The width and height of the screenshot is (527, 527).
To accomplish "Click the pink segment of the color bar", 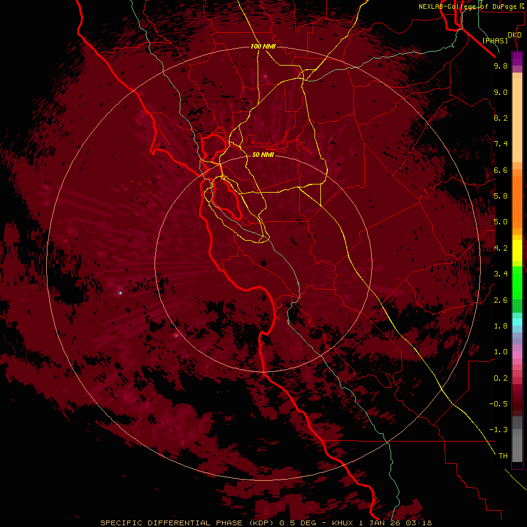I will pyautogui.click(x=517, y=355).
